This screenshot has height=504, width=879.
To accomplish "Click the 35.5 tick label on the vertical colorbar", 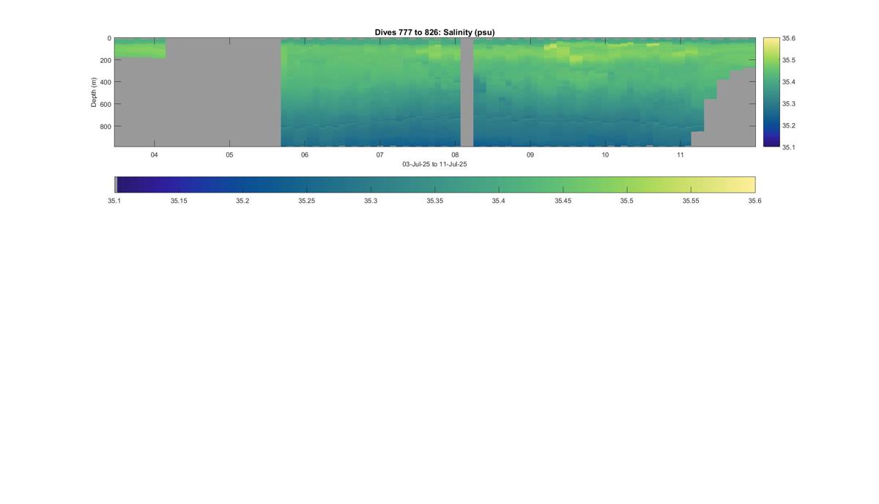I will pyautogui.click(x=789, y=60).
